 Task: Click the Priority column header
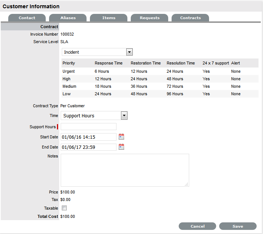69,63
